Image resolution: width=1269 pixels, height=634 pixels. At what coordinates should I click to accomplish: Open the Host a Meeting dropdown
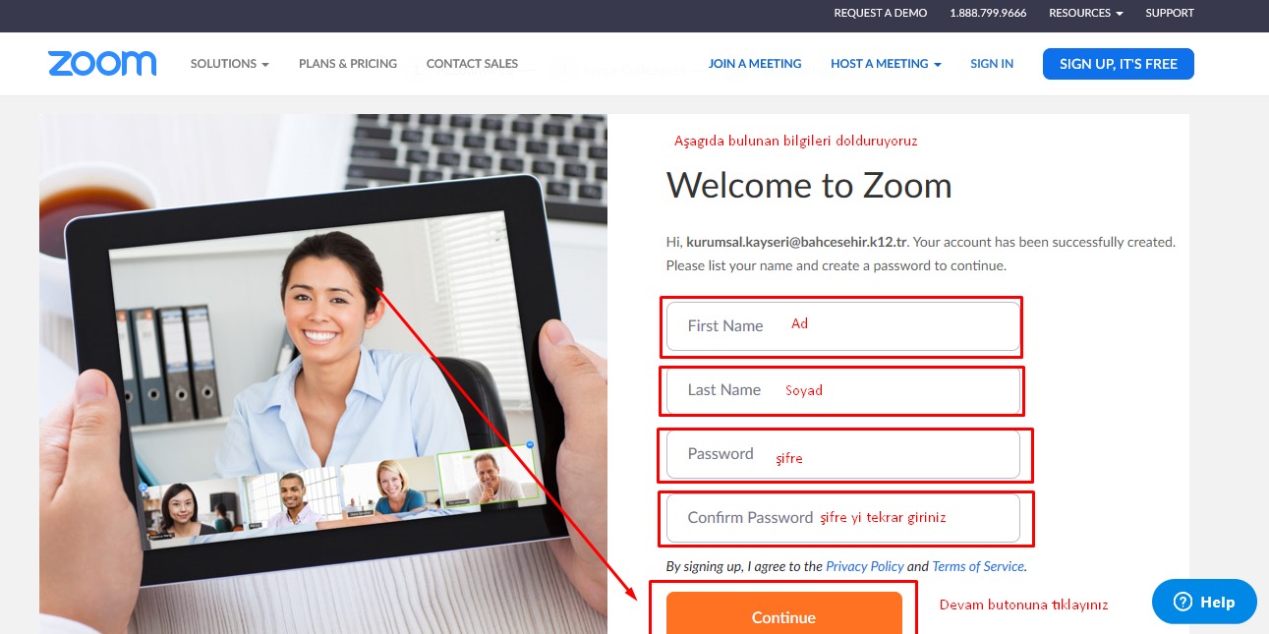click(x=886, y=64)
